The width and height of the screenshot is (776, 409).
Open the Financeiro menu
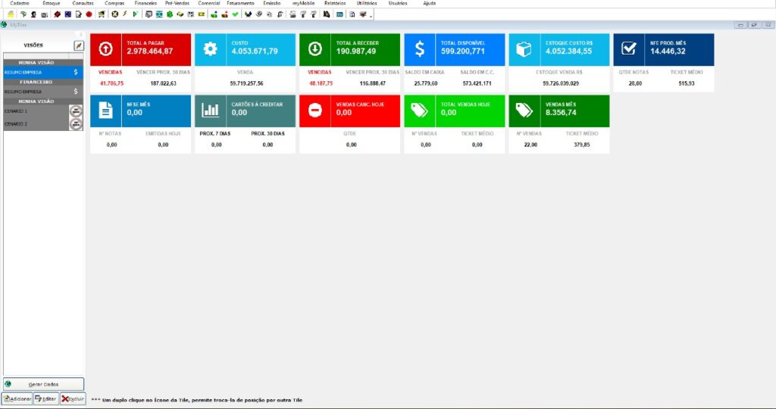pyautogui.click(x=145, y=4)
